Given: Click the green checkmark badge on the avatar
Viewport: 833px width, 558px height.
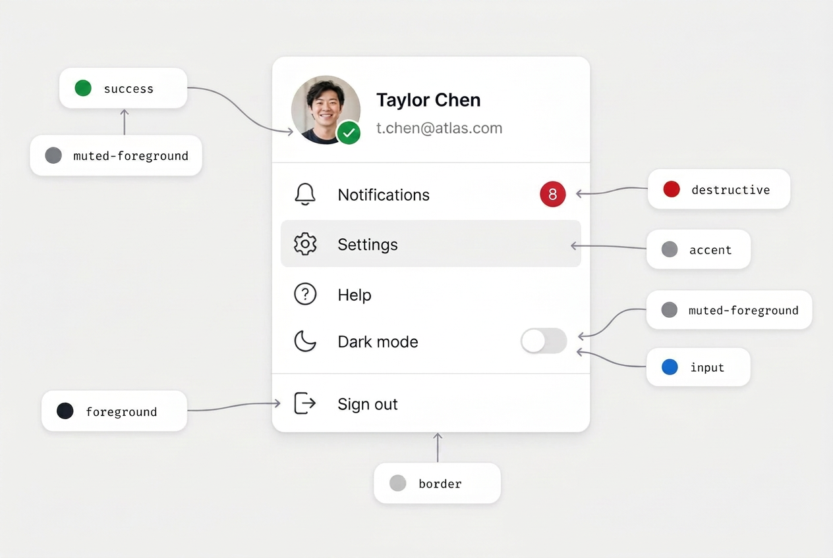Looking at the screenshot, I should (x=349, y=133).
